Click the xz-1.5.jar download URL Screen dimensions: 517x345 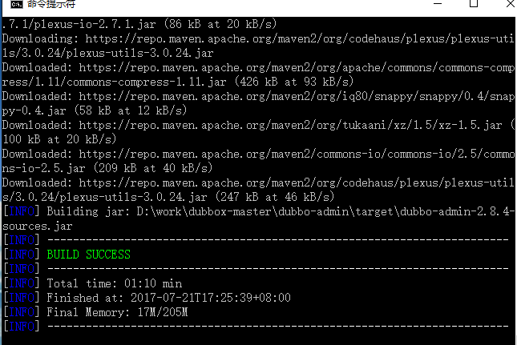click(290, 125)
